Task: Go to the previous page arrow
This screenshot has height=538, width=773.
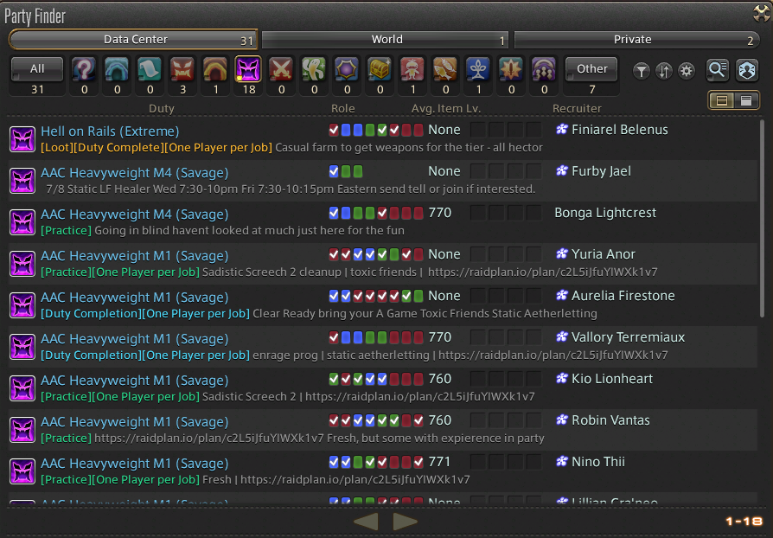Action: tap(366, 522)
